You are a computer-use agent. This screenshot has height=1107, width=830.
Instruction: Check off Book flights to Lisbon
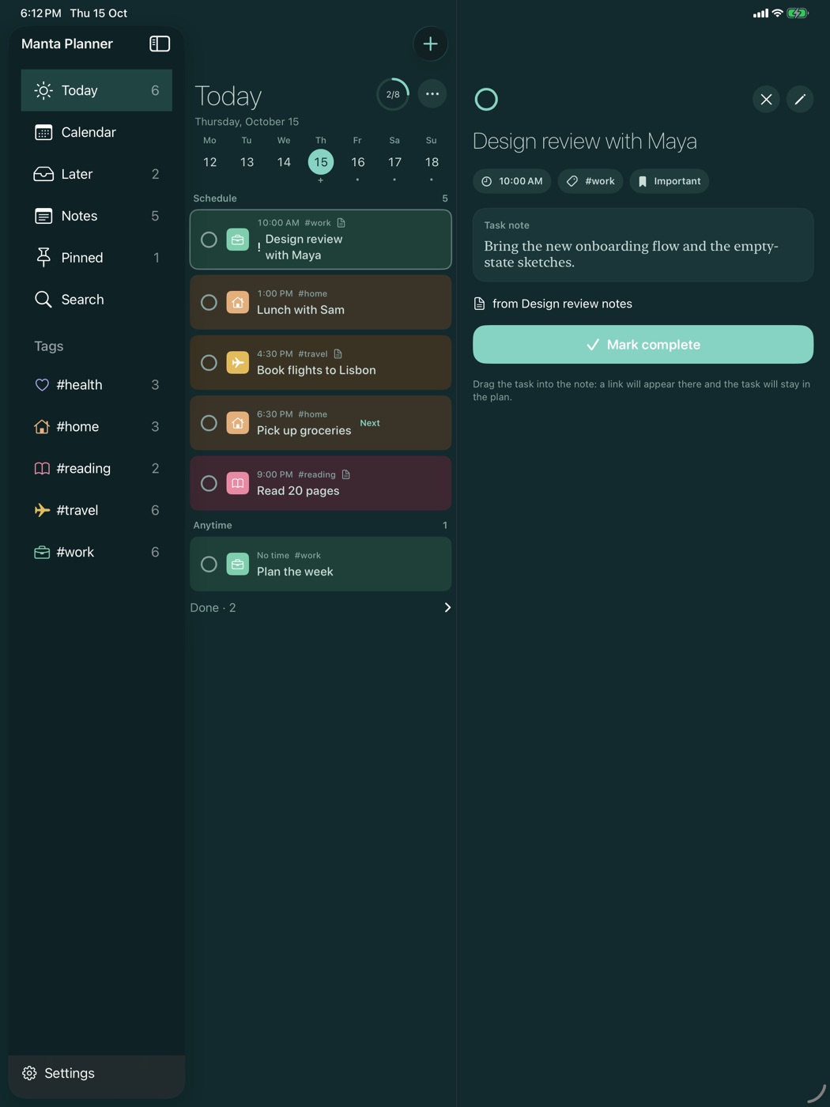point(209,362)
